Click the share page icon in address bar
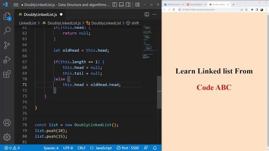Screen dimensions: 269x151 [242, 10]
